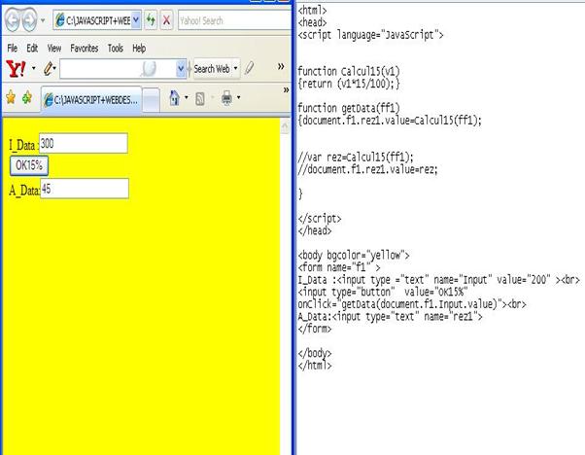Screen dimensions: 585x455
Task: Open the View menu
Action: (x=54, y=49)
